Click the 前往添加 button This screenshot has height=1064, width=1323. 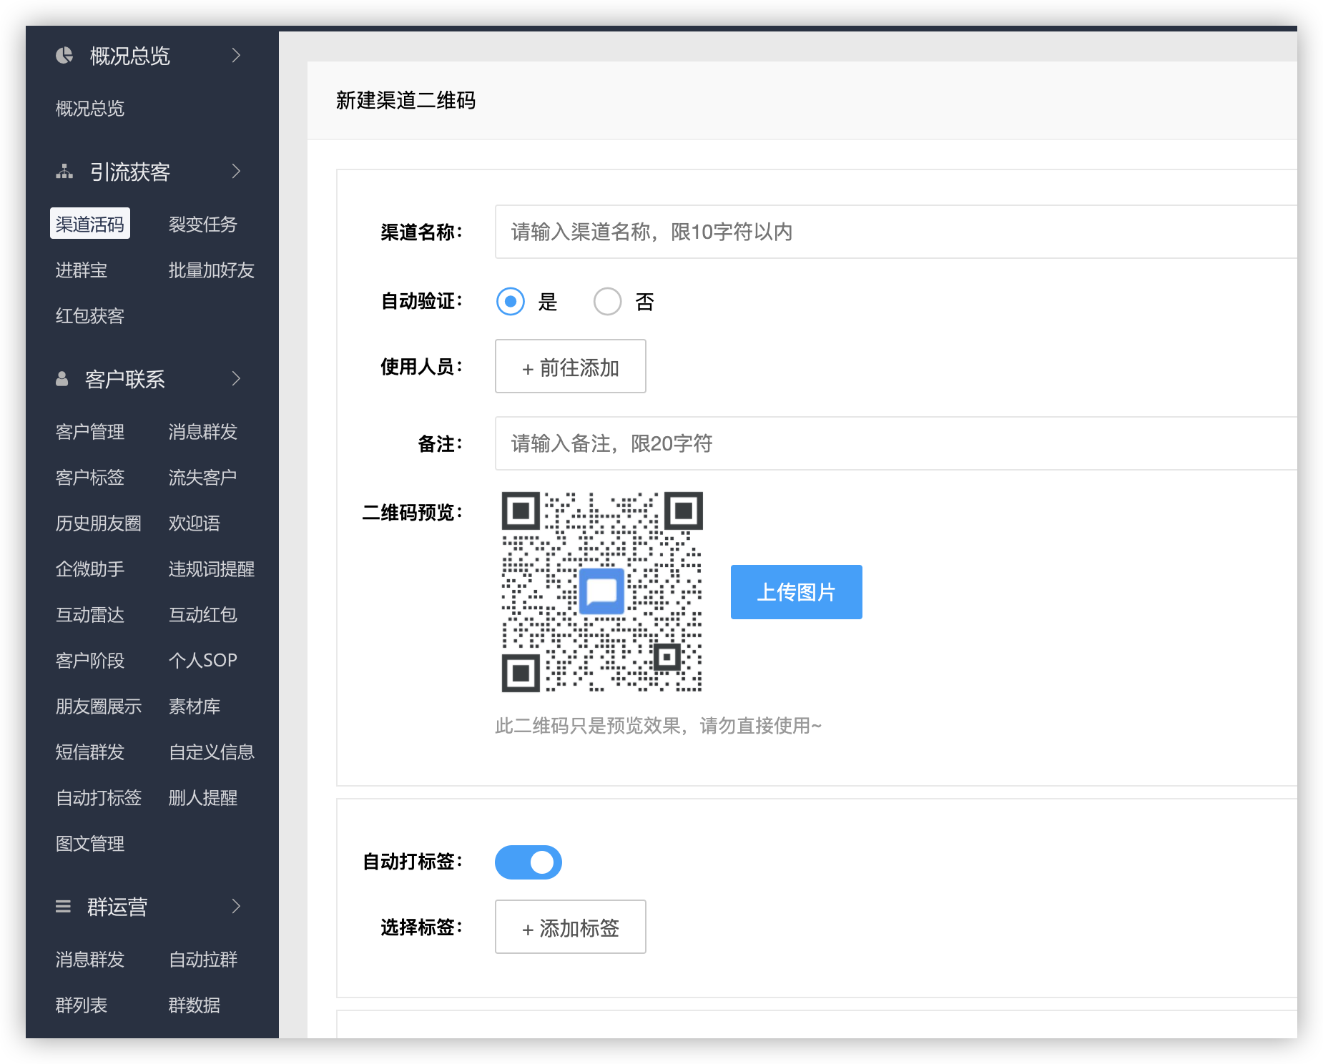(x=571, y=366)
